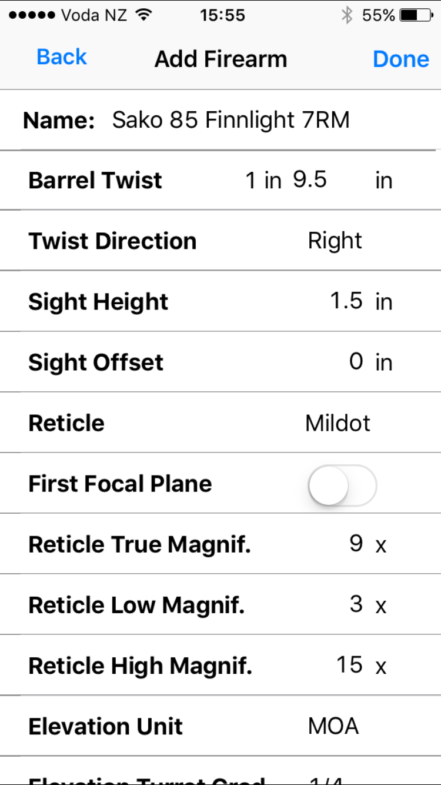Edit the Reticle High Magnif. value 15

tap(349, 666)
